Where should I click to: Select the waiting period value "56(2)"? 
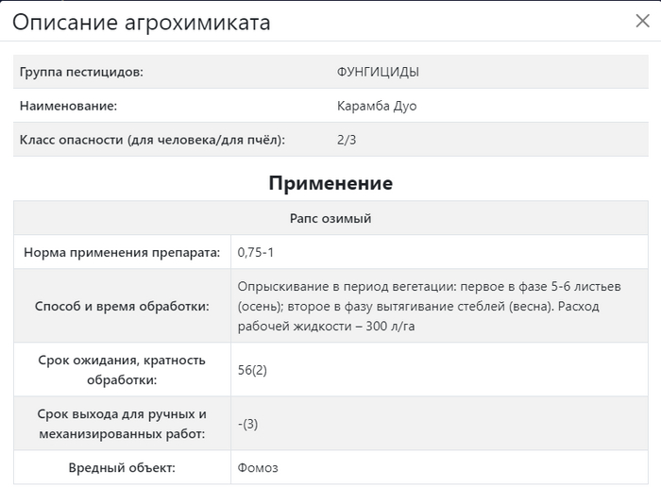(x=253, y=370)
